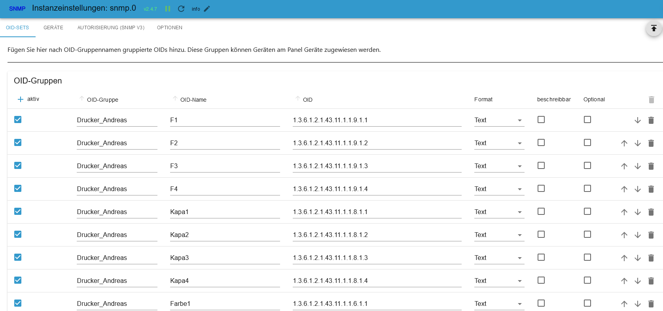The width and height of the screenshot is (663, 311).
Task: Jump to top using the arrow button
Action: 654,28
